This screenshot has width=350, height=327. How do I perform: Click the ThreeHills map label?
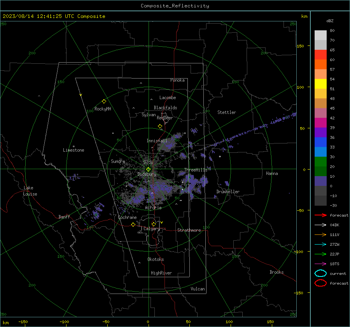(x=196, y=170)
